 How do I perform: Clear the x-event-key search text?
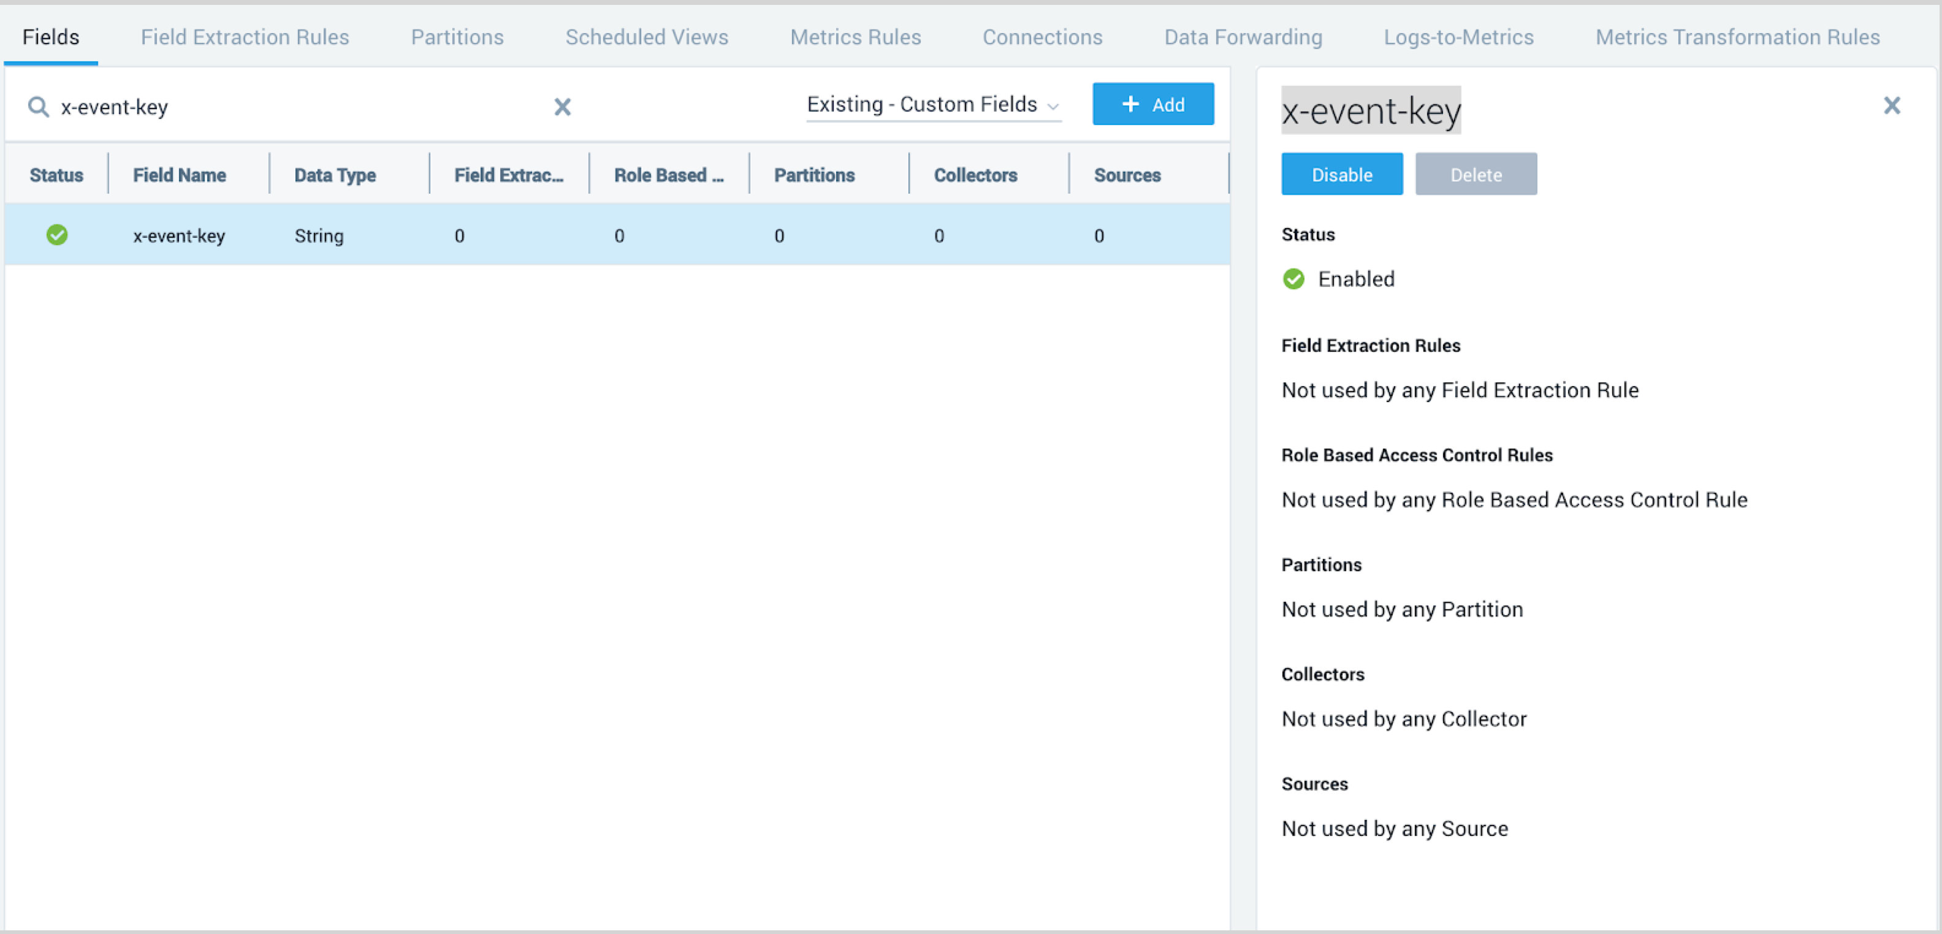562,107
